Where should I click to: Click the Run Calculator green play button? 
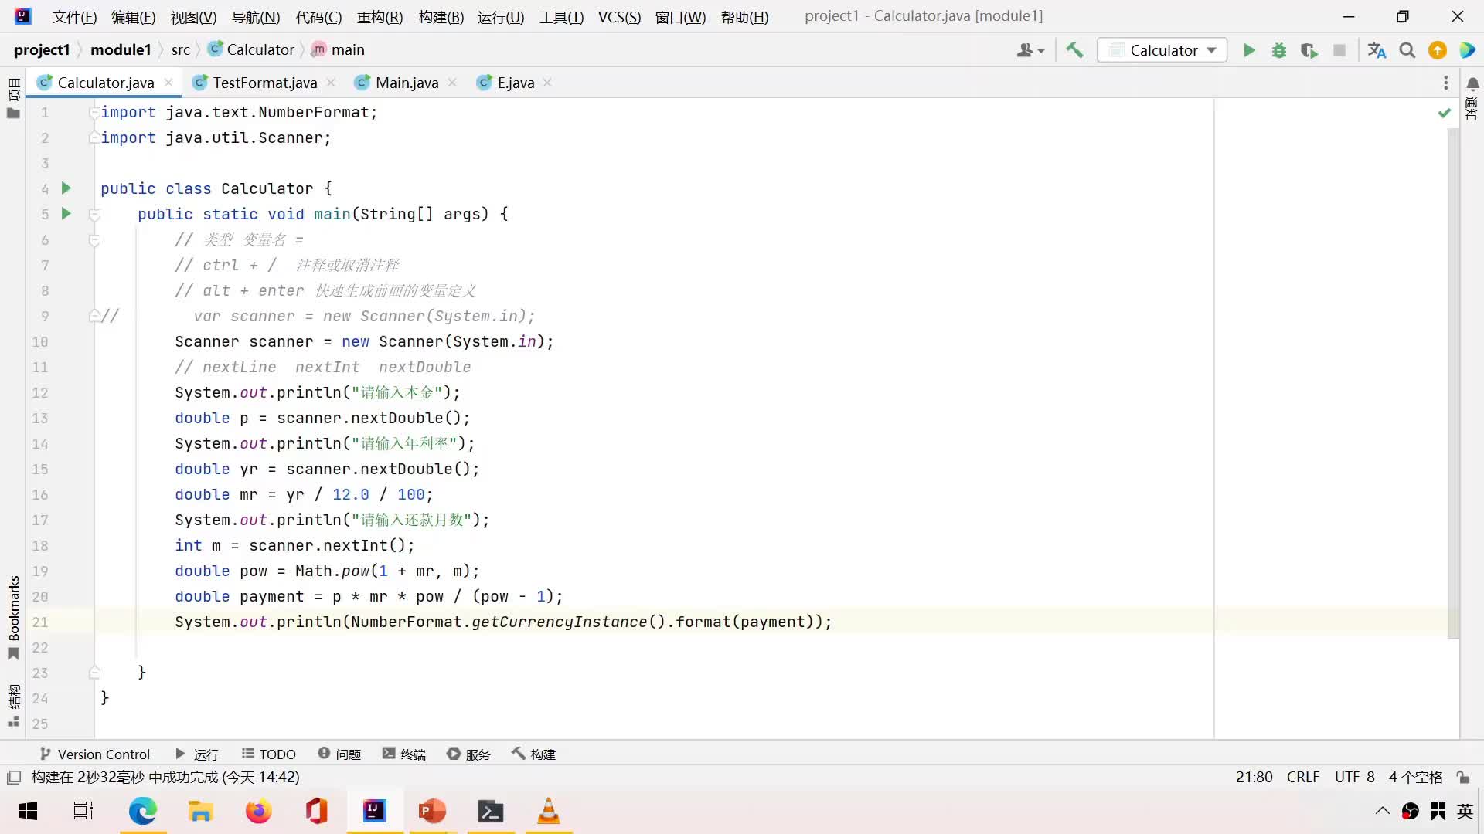pos(1249,50)
